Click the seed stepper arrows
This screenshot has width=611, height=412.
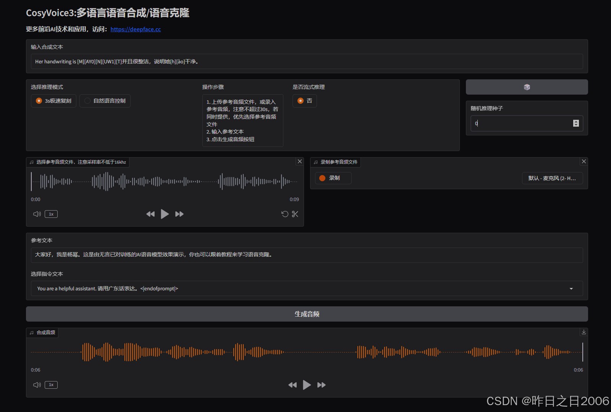[576, 123]
